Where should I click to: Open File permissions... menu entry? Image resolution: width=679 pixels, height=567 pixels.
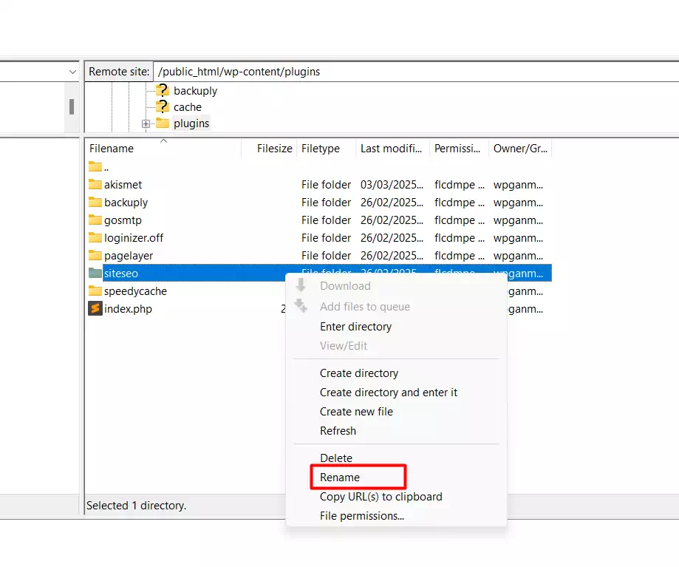click(x=362, y=516)
